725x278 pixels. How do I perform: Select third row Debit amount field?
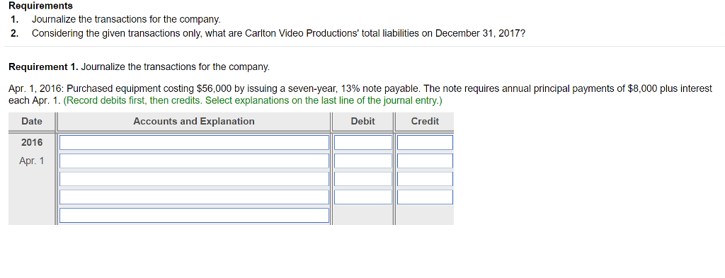click(x=363, y=179)
